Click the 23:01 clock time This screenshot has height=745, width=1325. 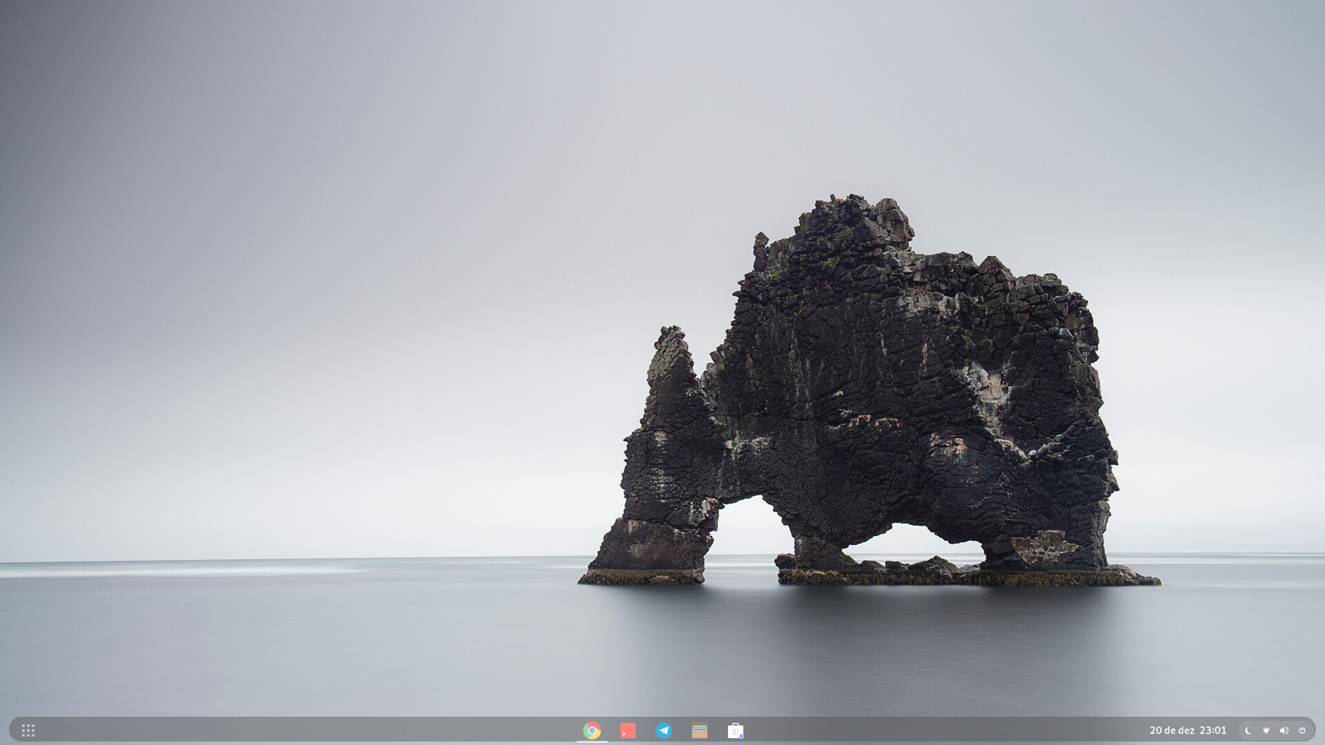click(x=1213, y=730)
